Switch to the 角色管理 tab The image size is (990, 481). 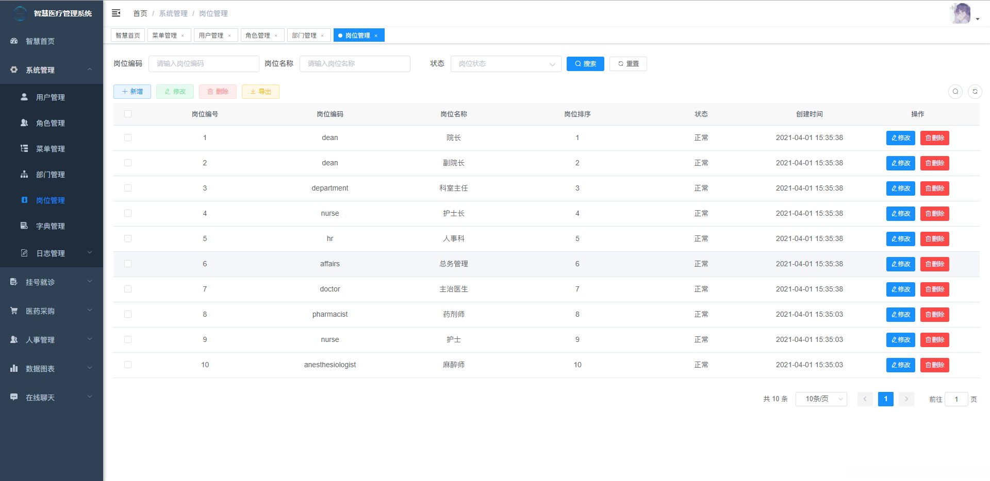point(257,36)
